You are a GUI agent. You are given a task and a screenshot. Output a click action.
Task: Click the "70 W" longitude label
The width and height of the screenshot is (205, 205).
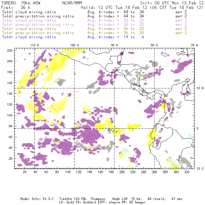tap(194, 45)
